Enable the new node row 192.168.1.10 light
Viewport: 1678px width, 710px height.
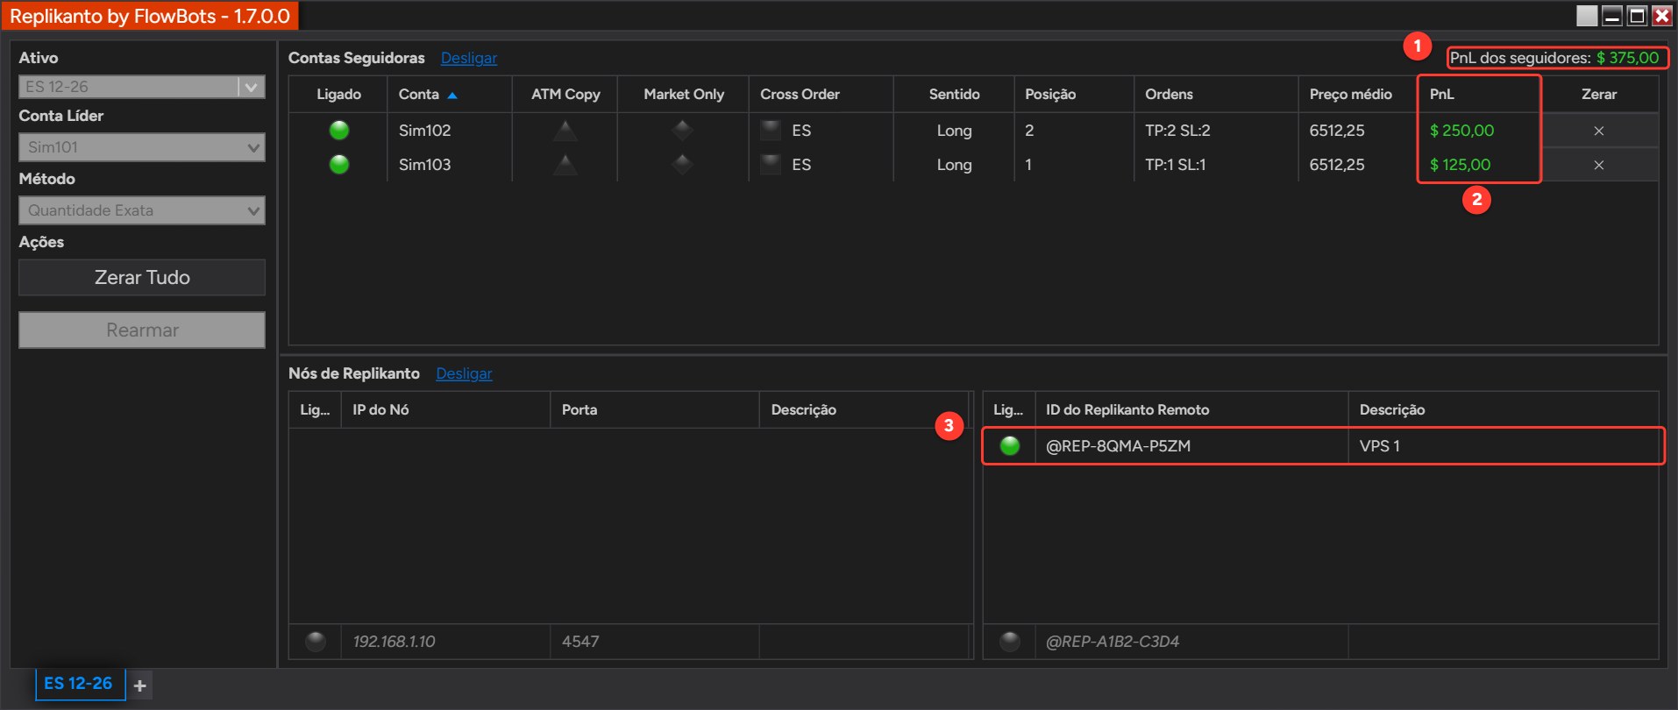coord(316,642)
